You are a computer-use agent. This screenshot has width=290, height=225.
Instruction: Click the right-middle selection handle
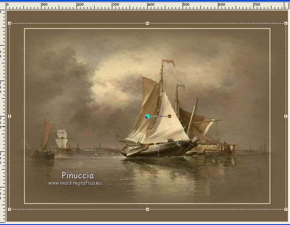tap(286, 116)
